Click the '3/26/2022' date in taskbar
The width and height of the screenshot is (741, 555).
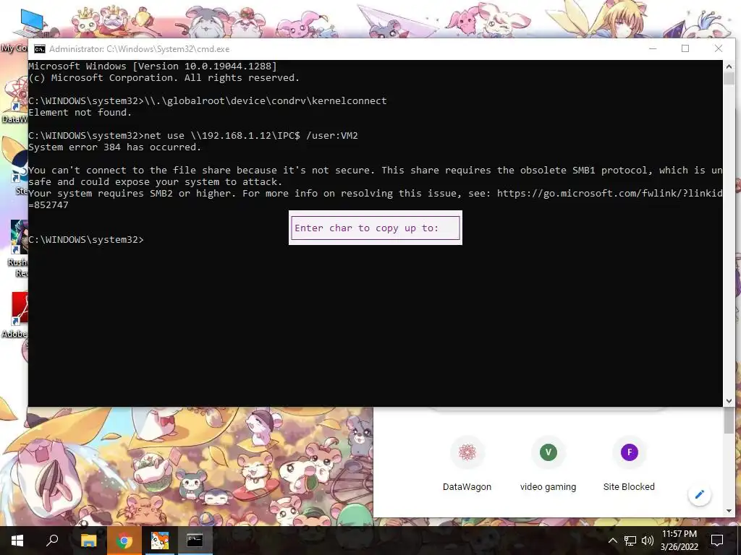(679, 547)
